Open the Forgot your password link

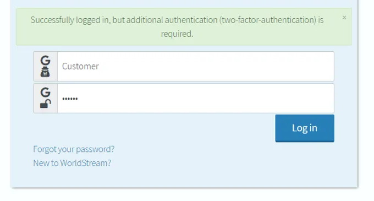[74, 149]
